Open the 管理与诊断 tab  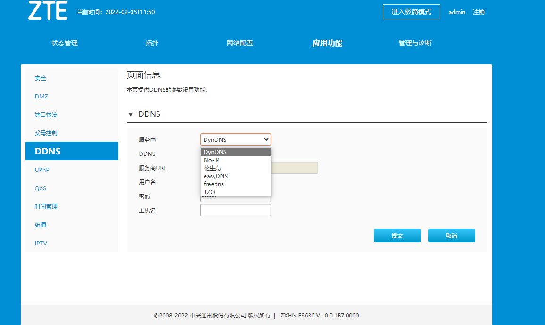[415, 43]
